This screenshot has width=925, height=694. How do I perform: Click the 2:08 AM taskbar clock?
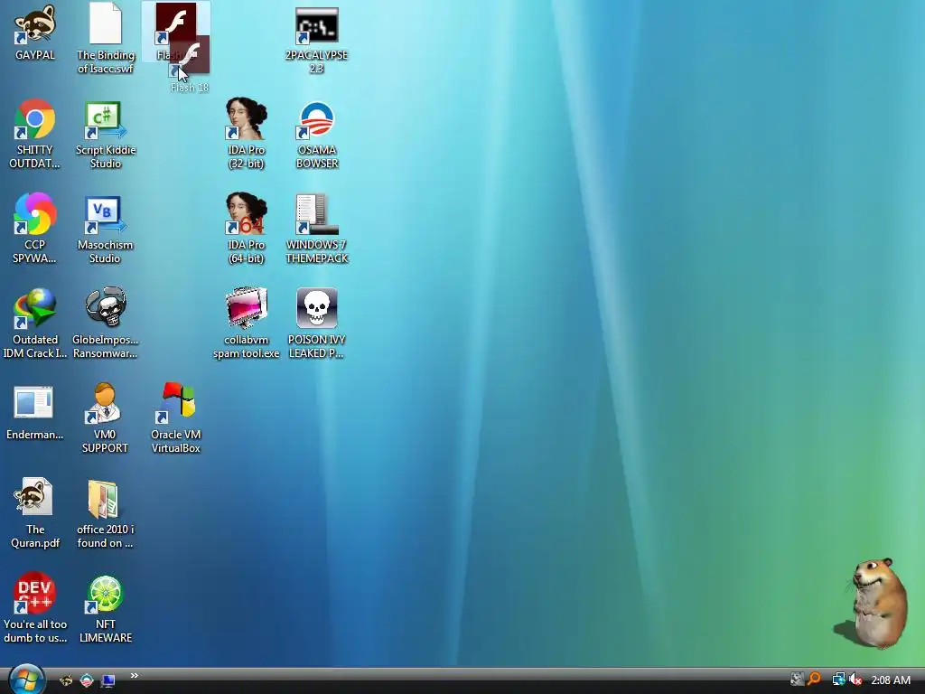[891, 680]
